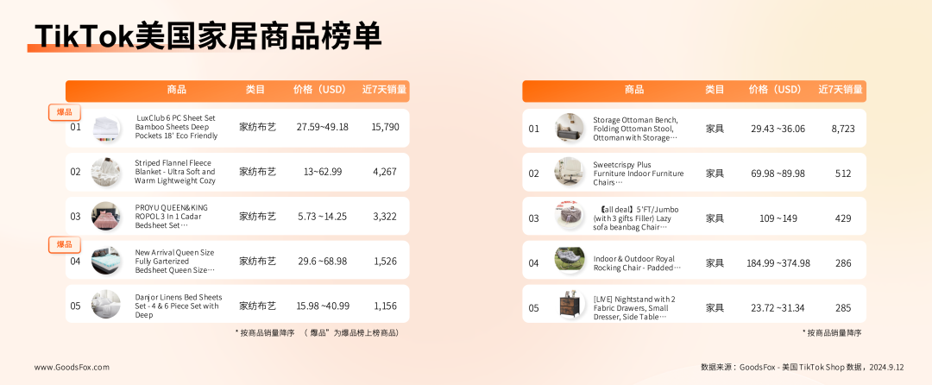This screenshot has width=932, height=385.
Task: Click the left table 价格（USD）header
Action: click(320, 91)
